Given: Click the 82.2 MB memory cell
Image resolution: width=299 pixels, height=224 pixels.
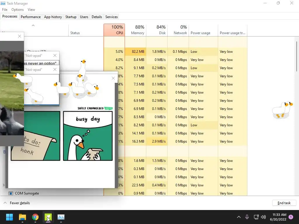Looking at the screenshot, I should [135, 51].
